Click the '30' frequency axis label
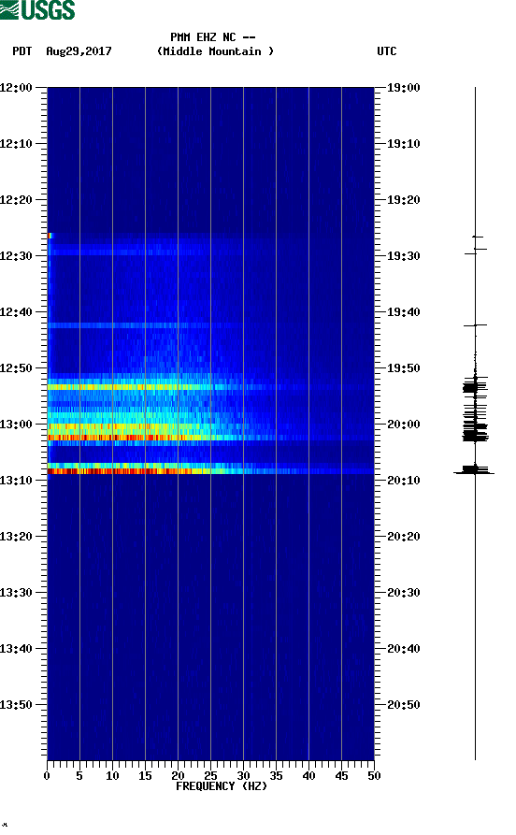Screen dimensions: 516x835 pyautogui.click(x=243, y=776)
